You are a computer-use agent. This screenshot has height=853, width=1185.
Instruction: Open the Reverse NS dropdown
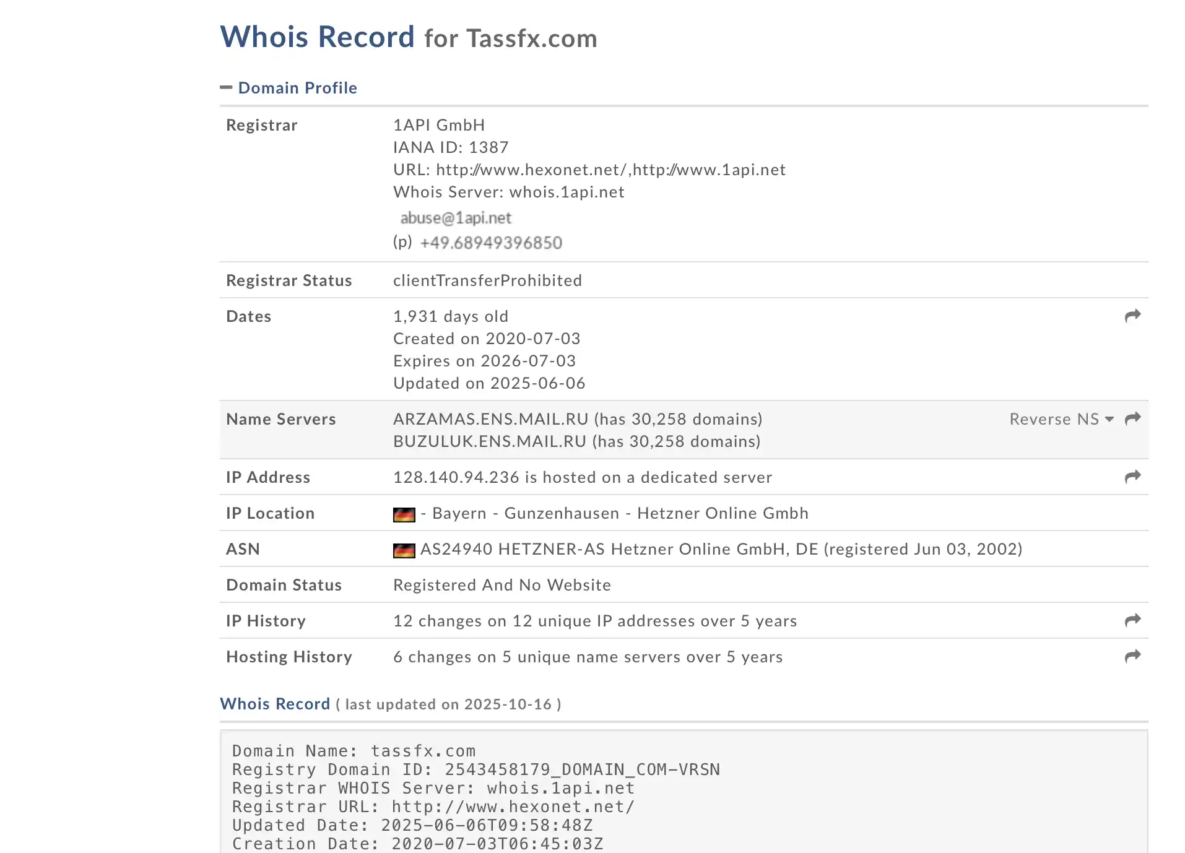point(1061,419)
